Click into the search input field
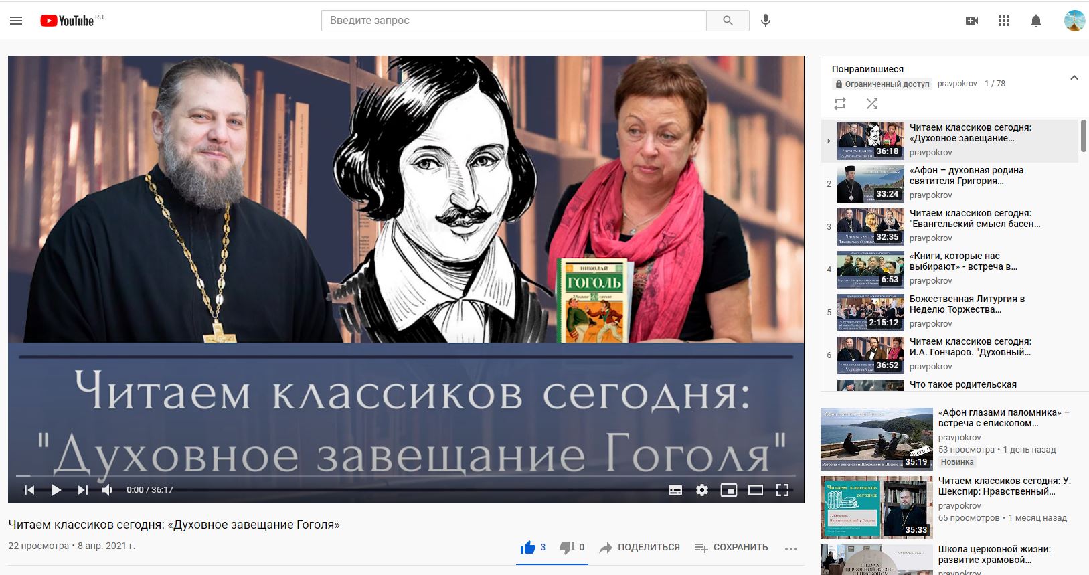The height and width of the screenshot is (575, 1089). tap(514, 21)
